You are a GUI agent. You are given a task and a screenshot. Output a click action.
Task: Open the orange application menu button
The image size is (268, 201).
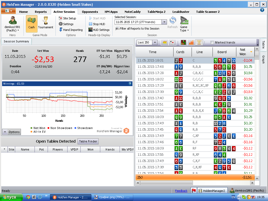(8, 11)
